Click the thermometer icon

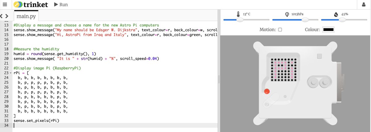pos(238,14)
